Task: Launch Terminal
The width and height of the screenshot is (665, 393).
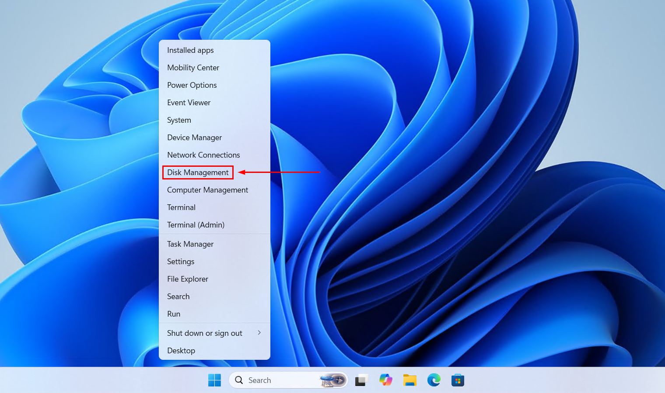Action: pos(214,207)
